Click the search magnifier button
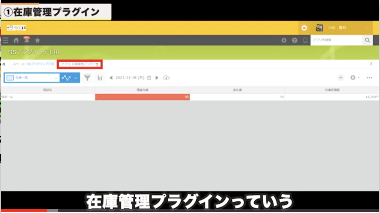 click(367, 41)
